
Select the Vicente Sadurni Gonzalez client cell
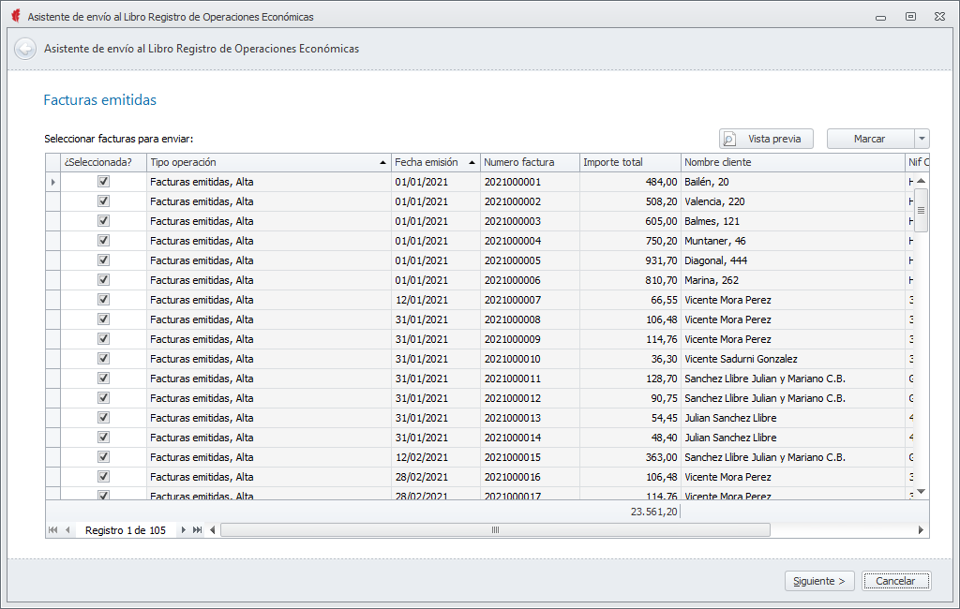[741, 359]
